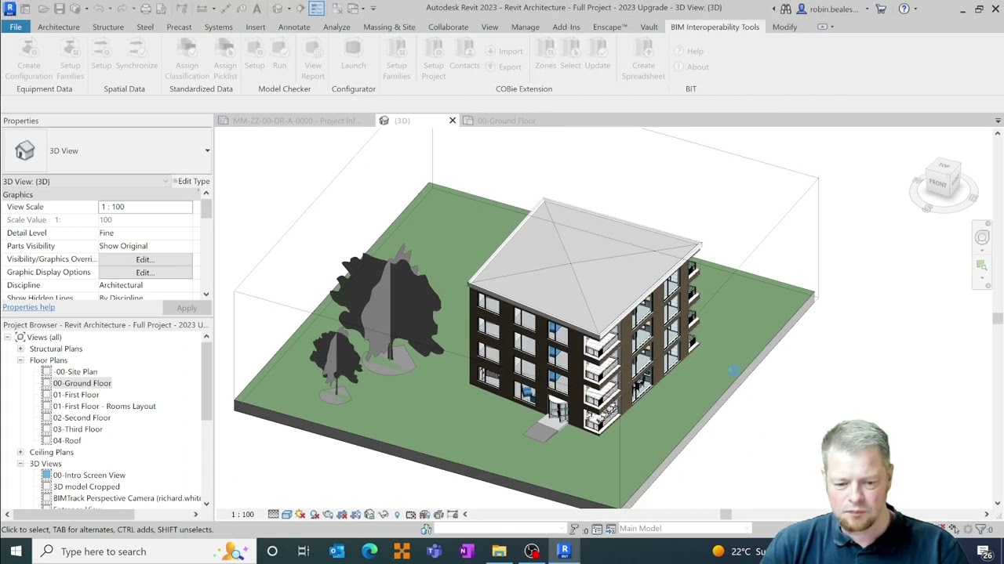
Task: Click the Print icon in Quick Access toolbar
Action: click(x=146, y=9)
